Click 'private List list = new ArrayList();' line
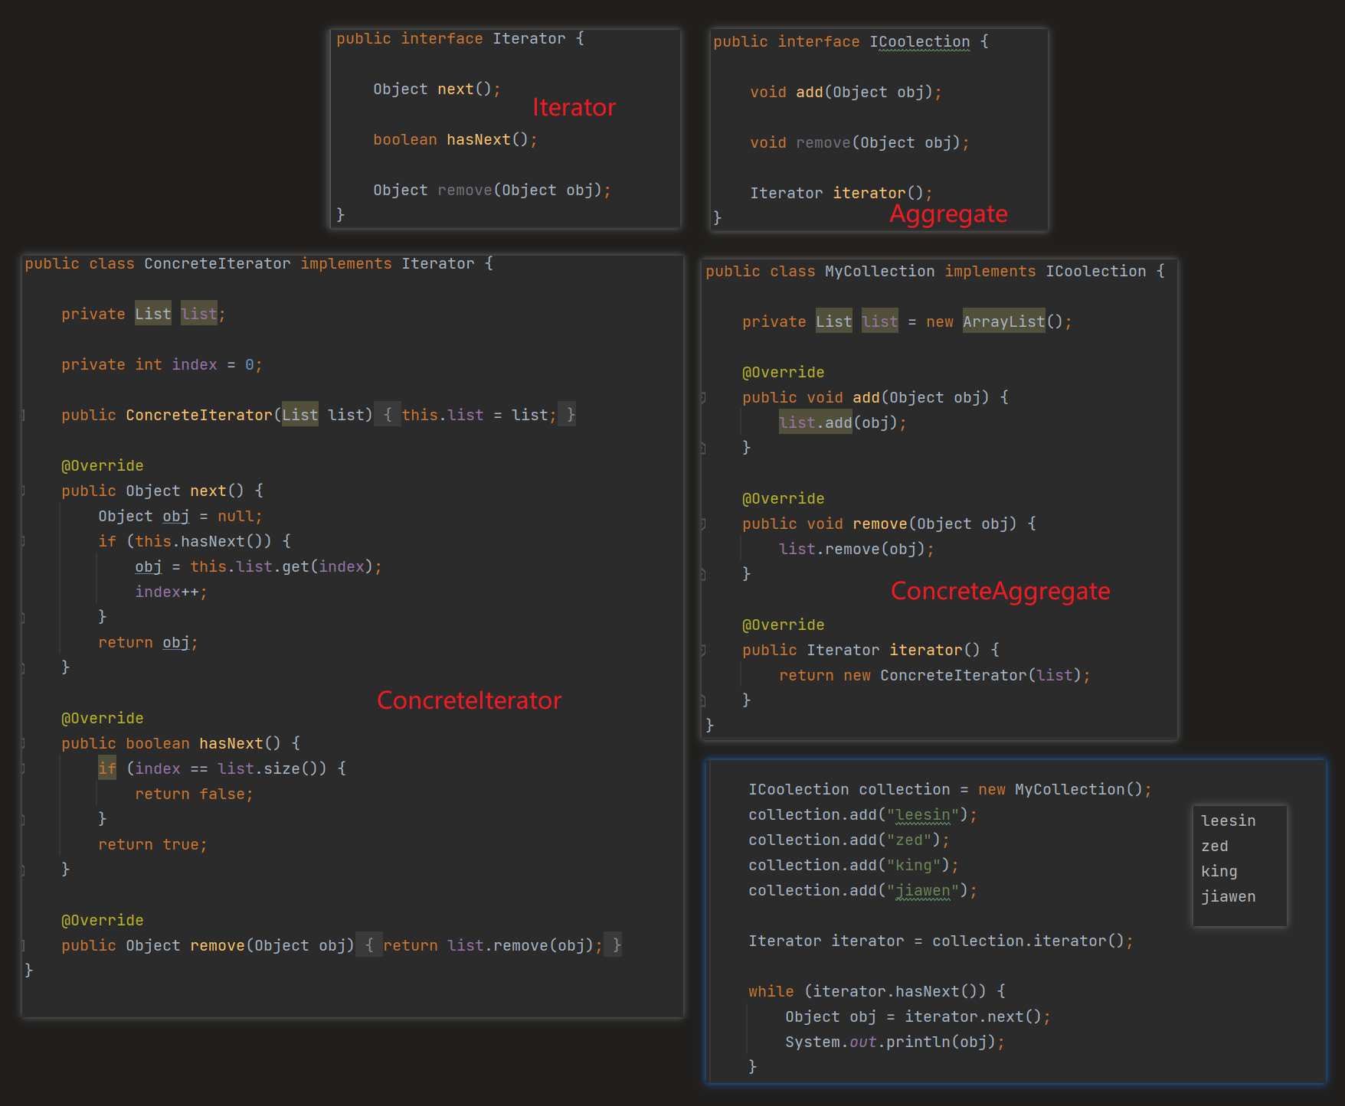 tap(907, 322)
